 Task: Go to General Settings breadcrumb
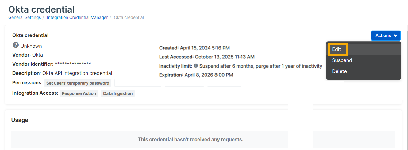pyautogui.click(x=25, y=18)
